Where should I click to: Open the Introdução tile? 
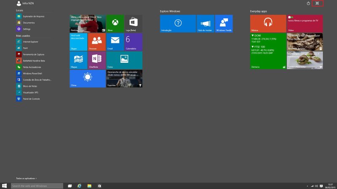click(178, 24)
